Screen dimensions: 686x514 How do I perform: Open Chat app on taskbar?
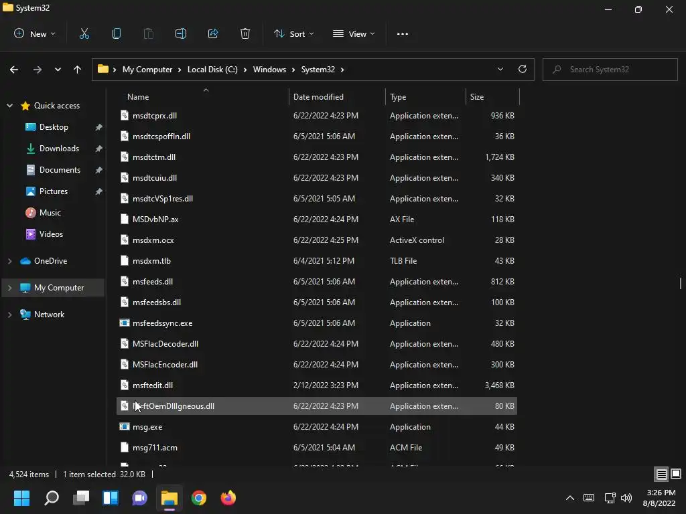click(x=139, y=498)
